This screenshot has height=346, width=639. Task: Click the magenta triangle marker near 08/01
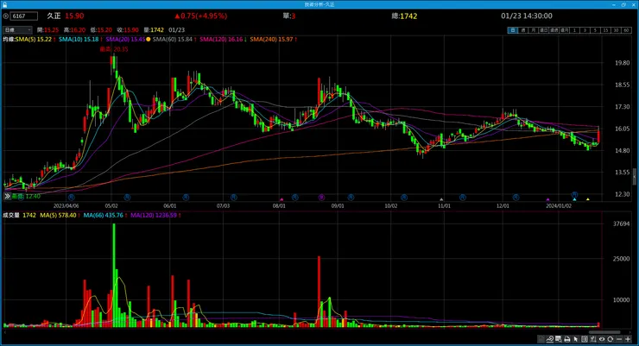coord(282,199)
